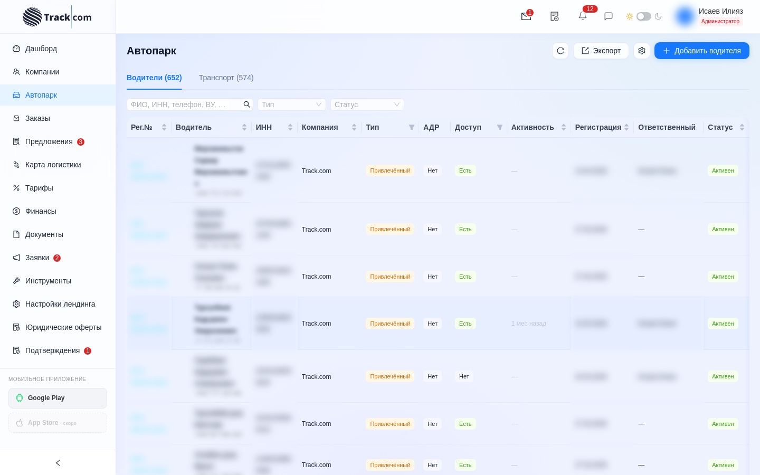Switch to the Транспорт (574) tab
Image resolution: width=760 pixels, height=475 pixels.
coord(226,78)
